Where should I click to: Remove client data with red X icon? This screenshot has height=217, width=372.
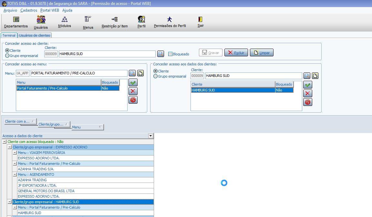point(308,93)
